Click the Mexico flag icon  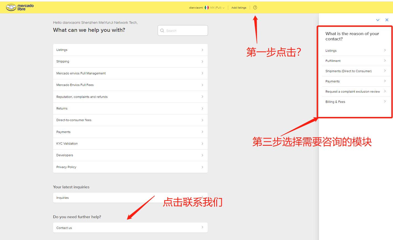[207, 8]
